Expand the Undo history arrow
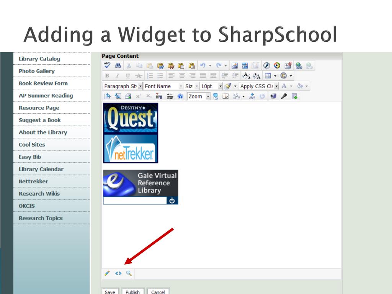The height and width of the screenshot is (294, 392). (210, 66)
